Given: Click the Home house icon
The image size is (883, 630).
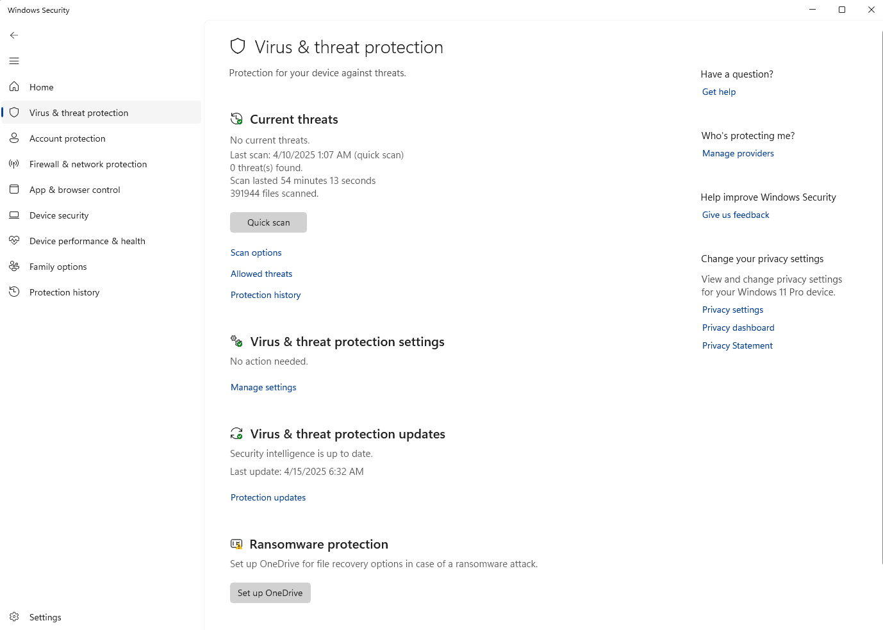Looking at the screenshot, I should (x=14, y=87).
